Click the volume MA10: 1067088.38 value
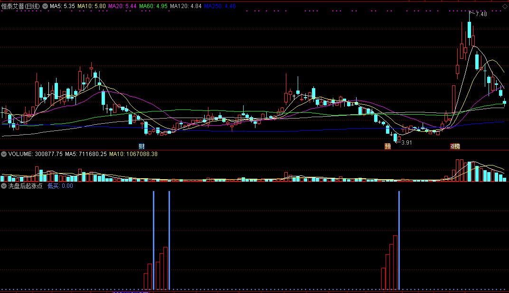This screenshot has width=509, height=293. tap(133, 154)
